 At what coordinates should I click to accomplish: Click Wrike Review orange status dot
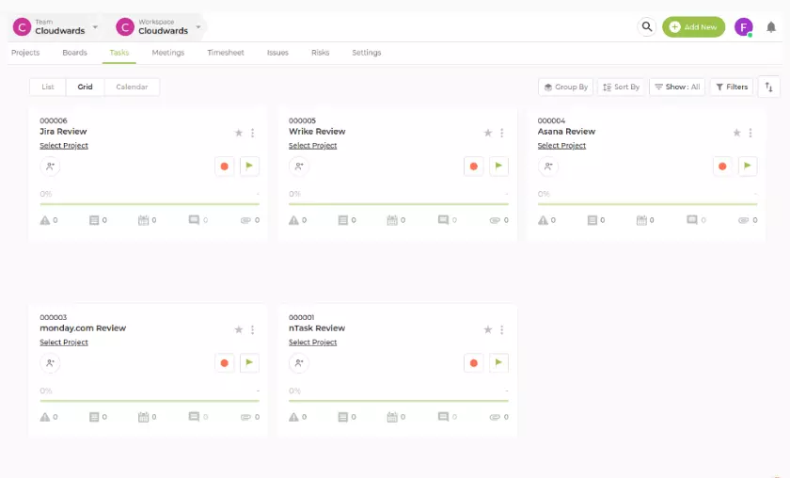pos(474,166)
